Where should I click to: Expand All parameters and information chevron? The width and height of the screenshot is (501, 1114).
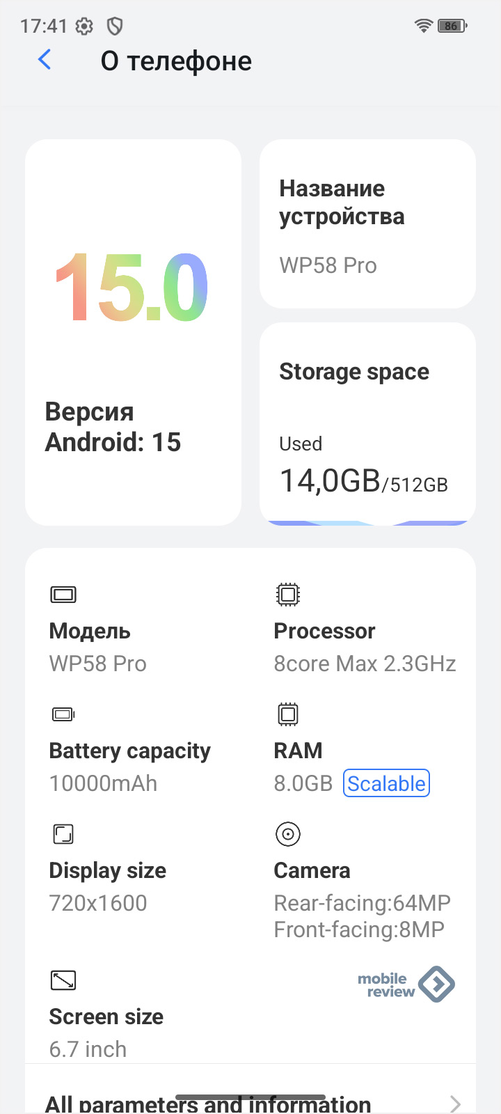click(455, 1104)
